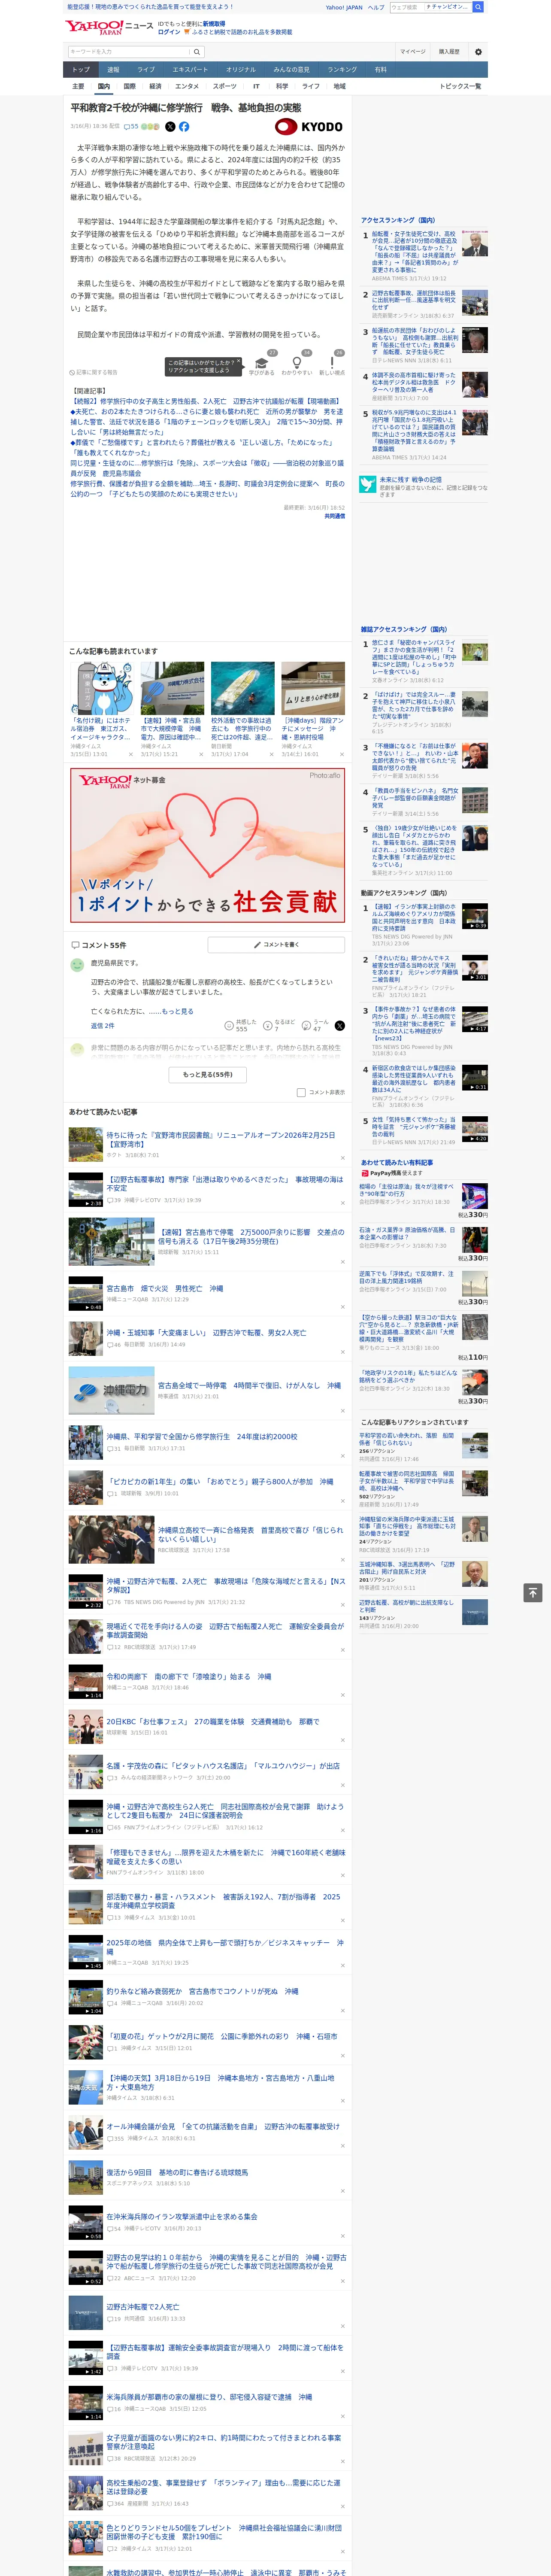This screenshot has height=2576, width=551.
Task: Click the ヘルプ link in top bar
Action: [x=375, y=7]
